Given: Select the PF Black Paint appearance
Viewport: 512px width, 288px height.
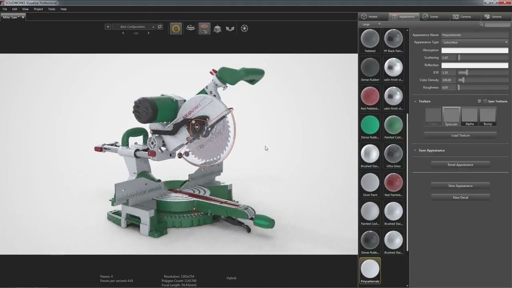Looking at the screenshot, I should [x=393, y=41].
